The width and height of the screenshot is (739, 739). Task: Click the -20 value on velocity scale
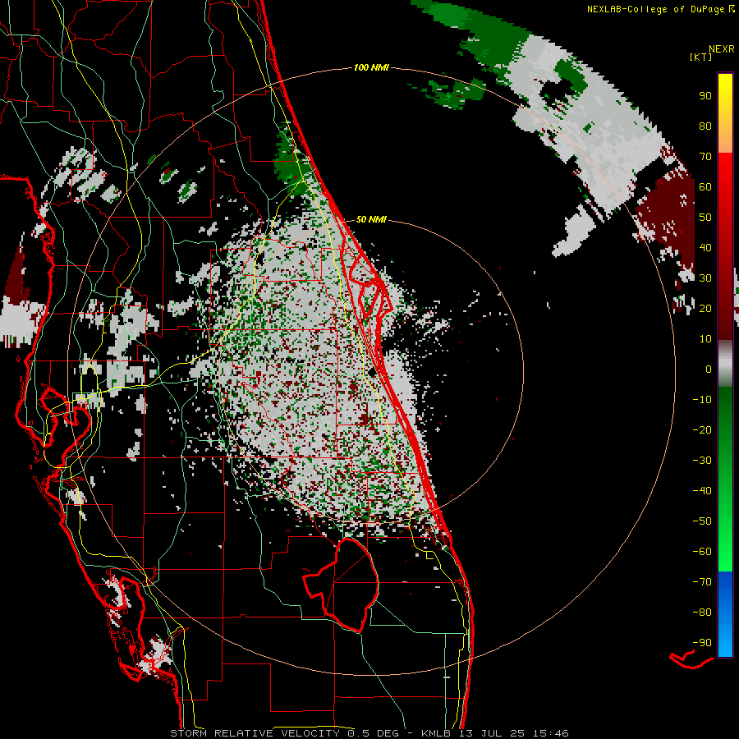click(x=702, y=430)
